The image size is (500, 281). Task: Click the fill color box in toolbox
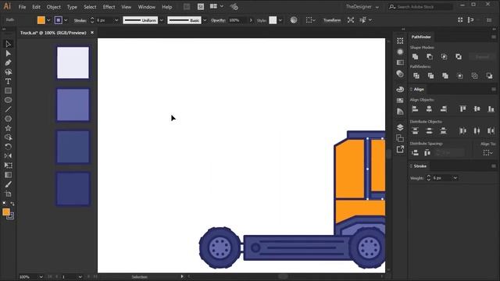(x=6, y=212)
